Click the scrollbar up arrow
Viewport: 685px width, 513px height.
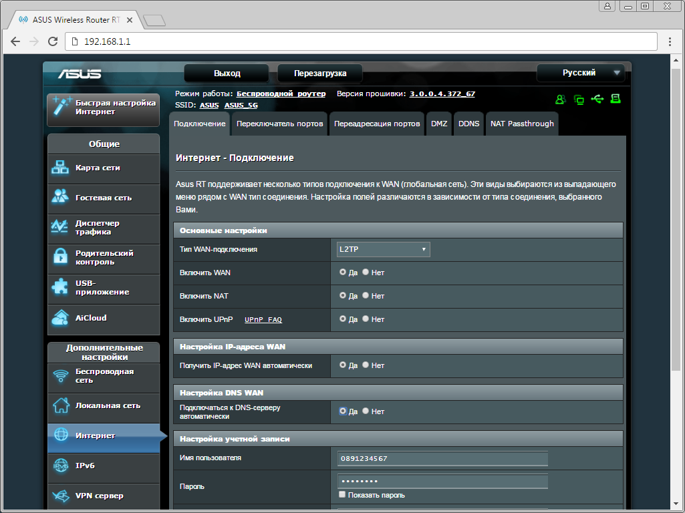coord(676,61)
